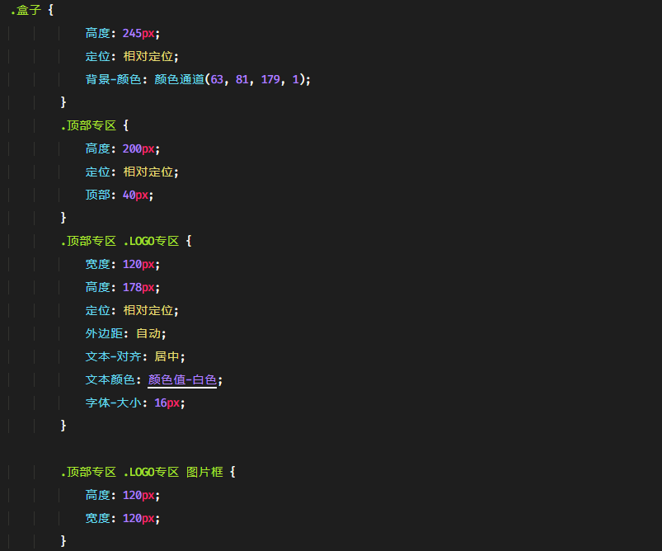Click the '文本-对齐' property name
Viewport: 662px width, 551px height.
coord(113,356)
